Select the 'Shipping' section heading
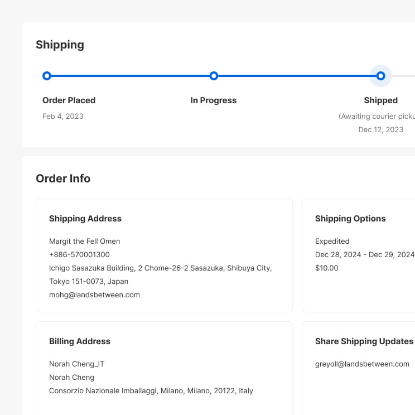The image size is (415, 415). pos(60,45)
